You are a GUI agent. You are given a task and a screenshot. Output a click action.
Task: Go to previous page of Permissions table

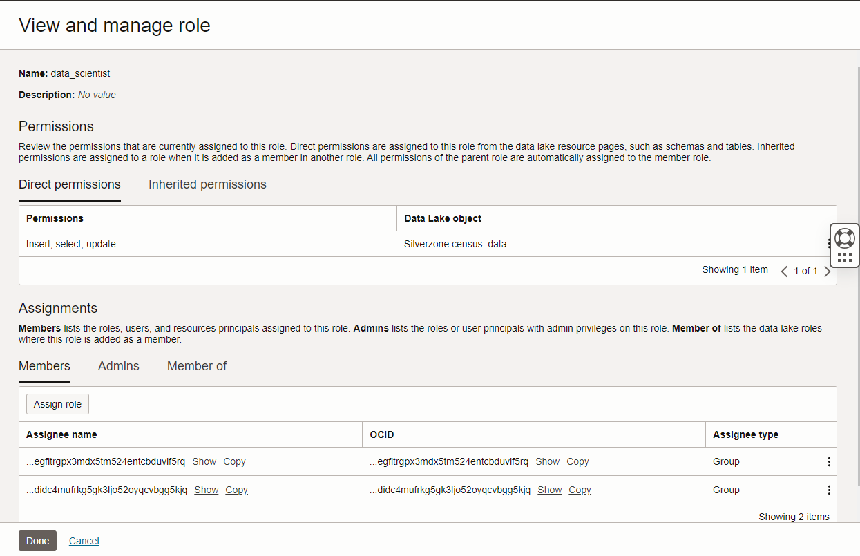tap(784, 271)
